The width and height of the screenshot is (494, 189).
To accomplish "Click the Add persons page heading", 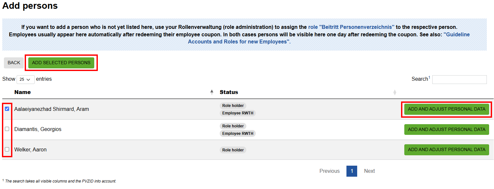I will (x=30, y=6).
